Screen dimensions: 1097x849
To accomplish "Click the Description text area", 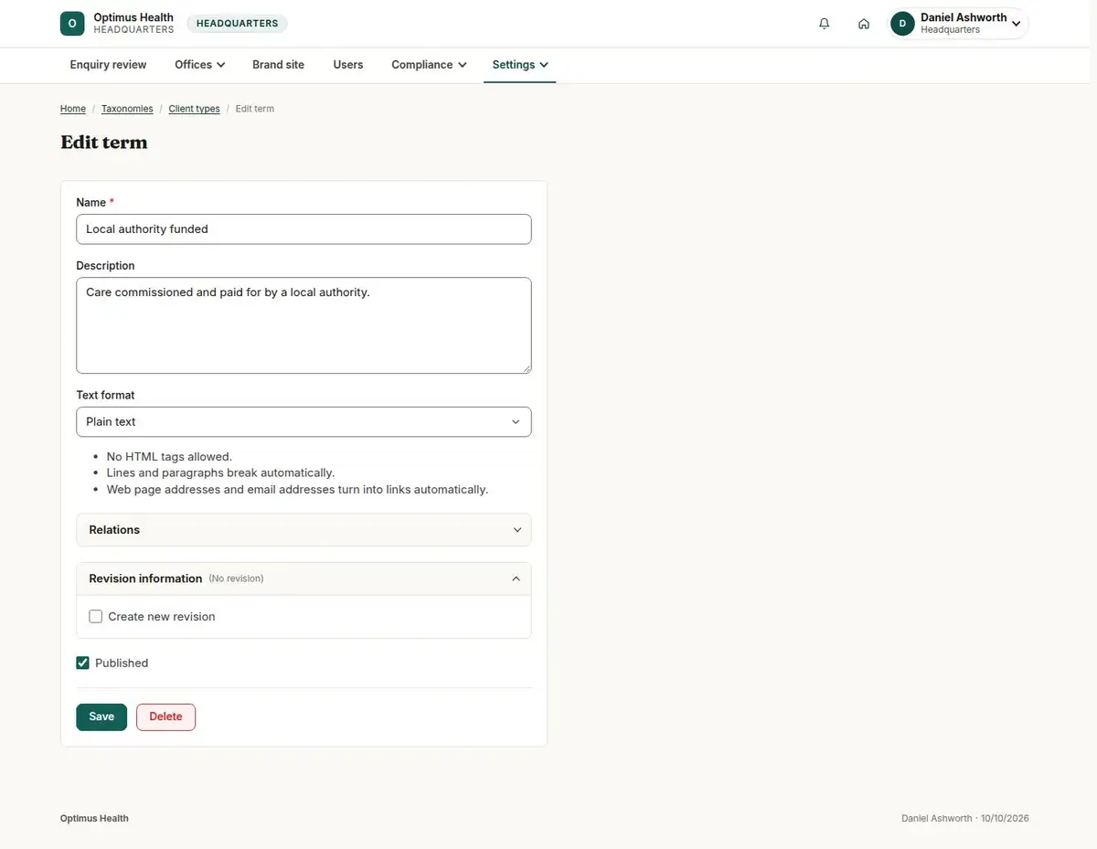I will coord(304,325).
